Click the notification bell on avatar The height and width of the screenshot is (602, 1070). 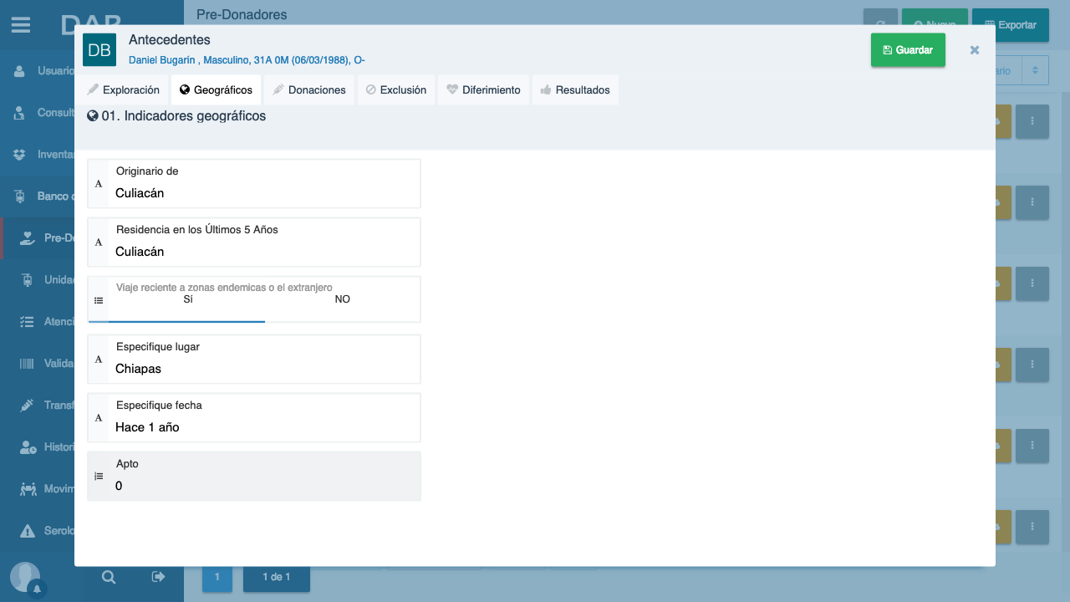[37, 589]
